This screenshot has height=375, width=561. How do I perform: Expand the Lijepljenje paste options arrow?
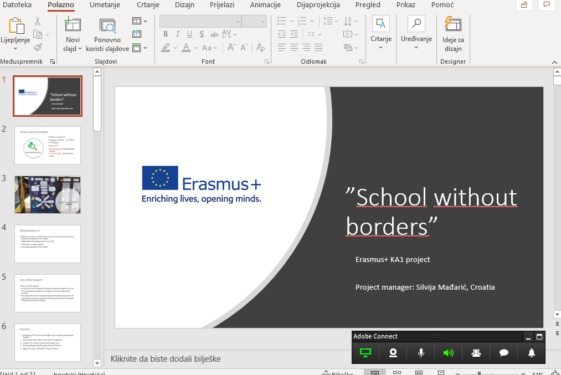pyautogui.click(x=15, y=49)
